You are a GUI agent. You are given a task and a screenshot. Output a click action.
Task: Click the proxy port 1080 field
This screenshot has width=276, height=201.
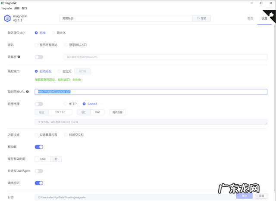(x=97, y=112)
